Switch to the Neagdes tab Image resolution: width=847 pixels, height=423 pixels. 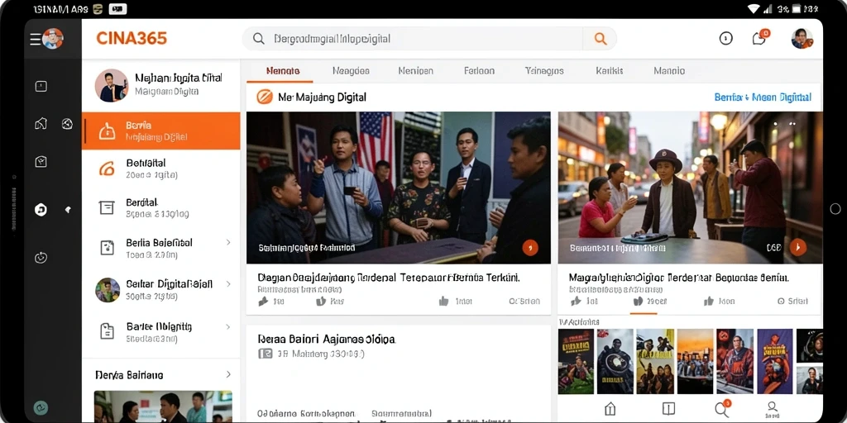pyautogui.click(x=351, y=71)
